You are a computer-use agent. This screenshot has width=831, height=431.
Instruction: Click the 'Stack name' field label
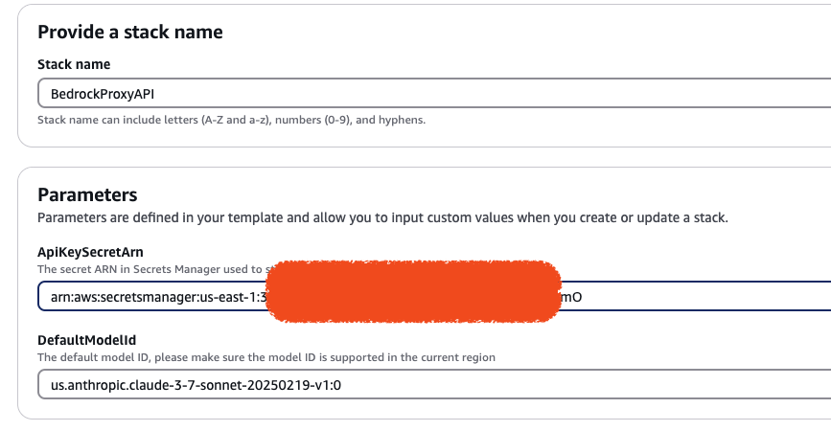74,64
